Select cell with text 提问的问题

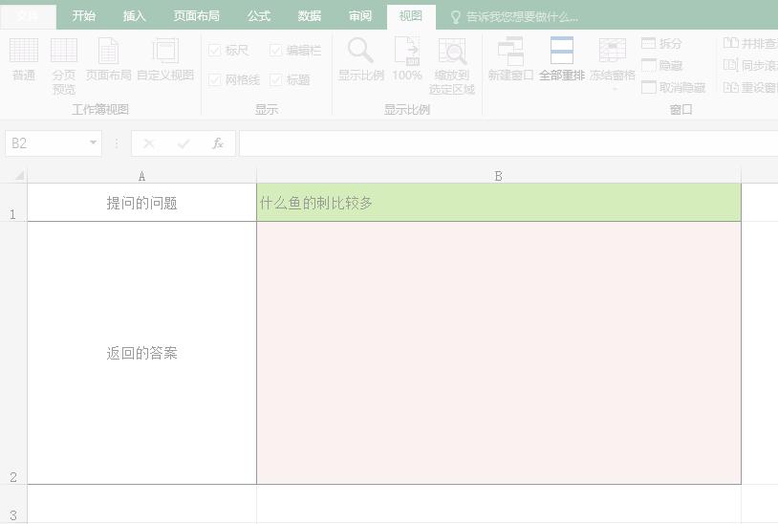coord(141,203)
